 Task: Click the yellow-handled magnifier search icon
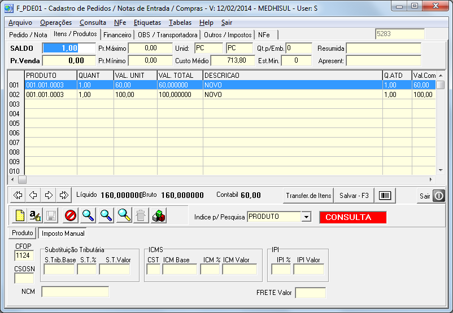[124, 215]
